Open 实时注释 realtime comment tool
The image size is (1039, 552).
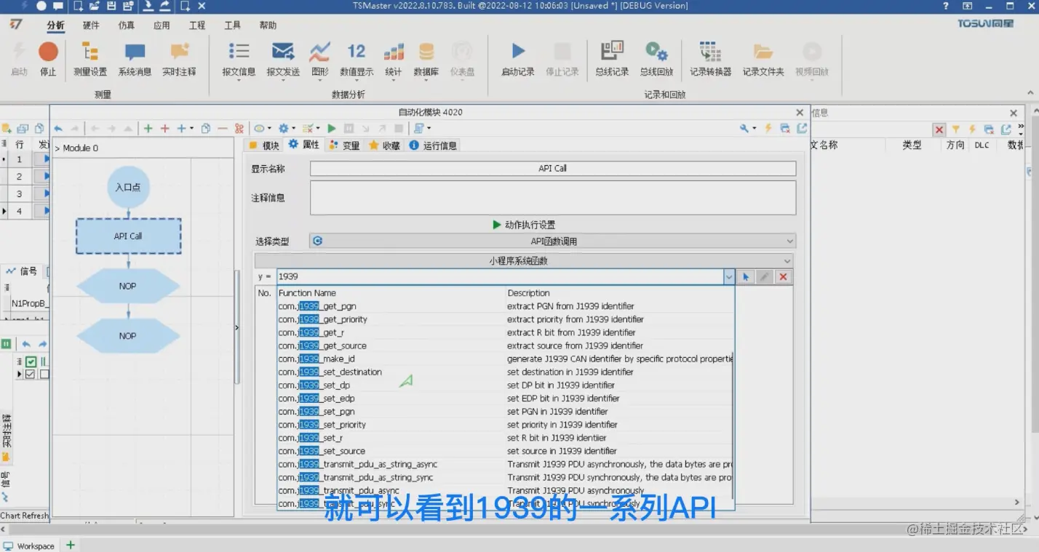[179, 59]
